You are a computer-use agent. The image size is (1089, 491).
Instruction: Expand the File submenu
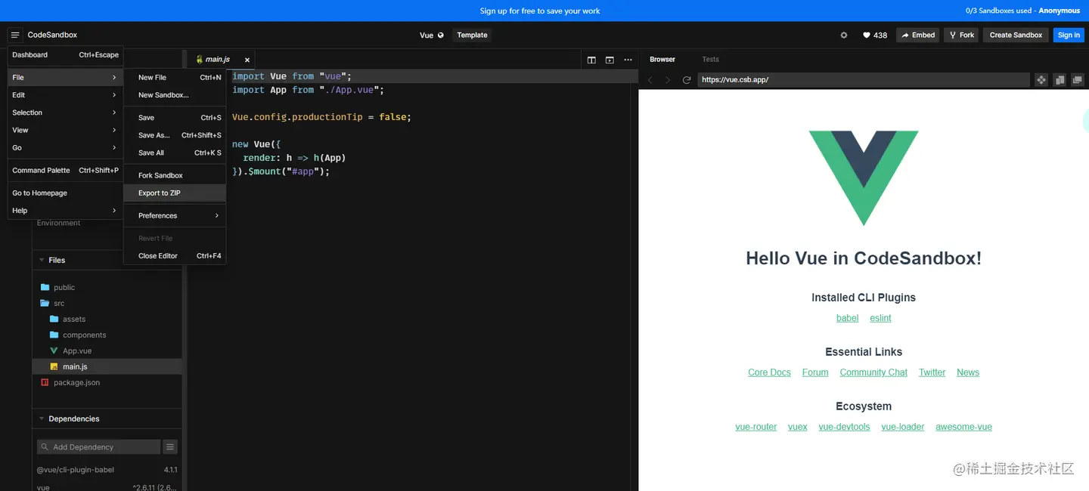pyautogui.click(x=66, y=77)
